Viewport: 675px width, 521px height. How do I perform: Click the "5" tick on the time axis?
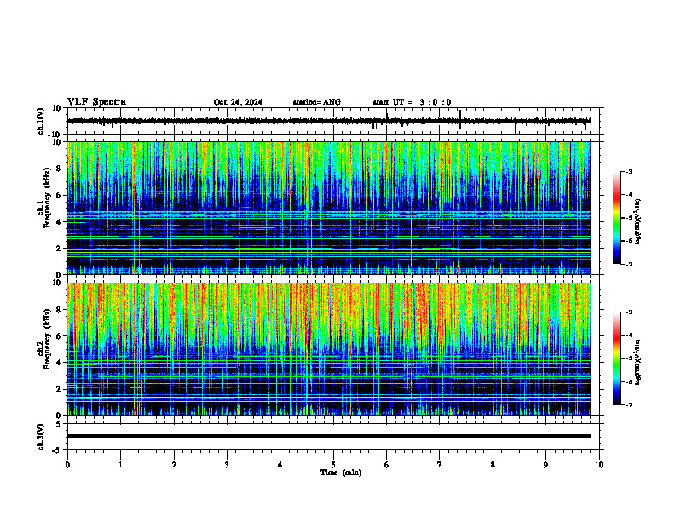333,465
